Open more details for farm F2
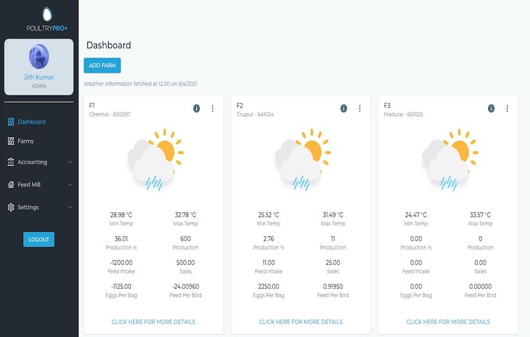 (x=301, y=322)
